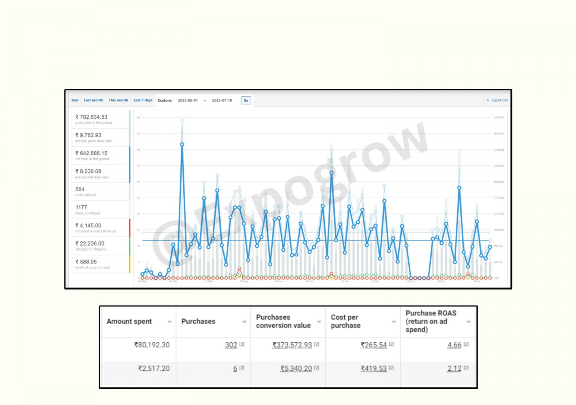Select the Last month tab

[x=93, y=100]
